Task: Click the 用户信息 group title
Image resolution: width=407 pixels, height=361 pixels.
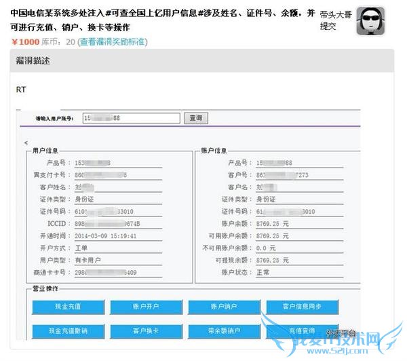Action: click(45, 151)
